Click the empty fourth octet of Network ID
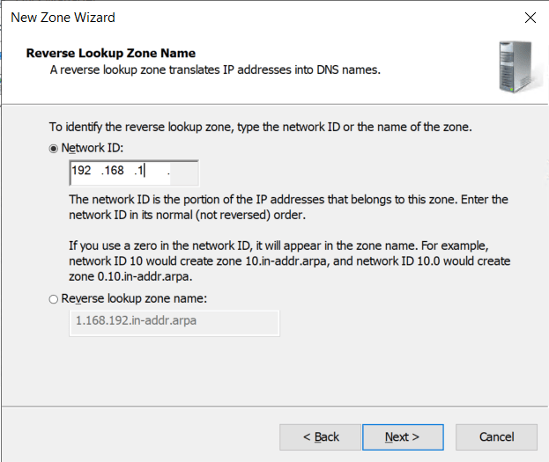 [182, 171]
